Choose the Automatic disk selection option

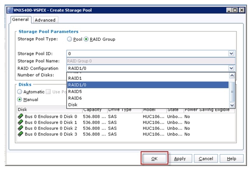coord(20,92)
